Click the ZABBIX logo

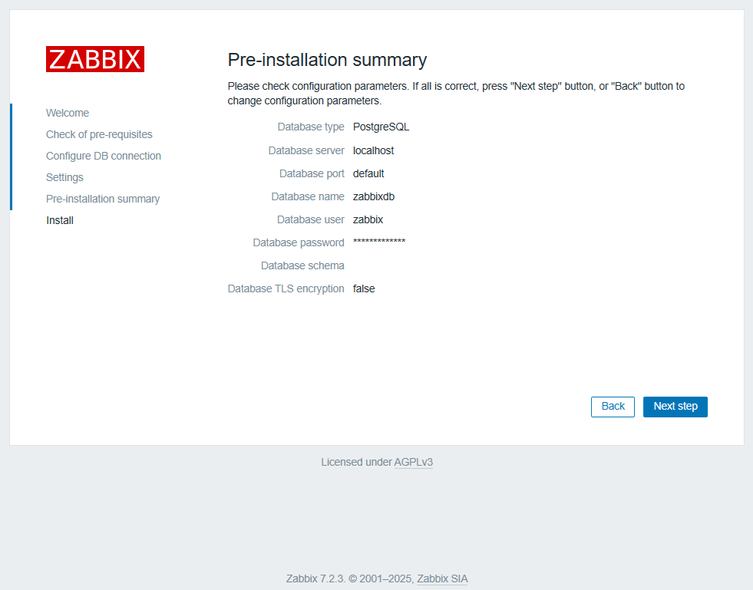95,59
